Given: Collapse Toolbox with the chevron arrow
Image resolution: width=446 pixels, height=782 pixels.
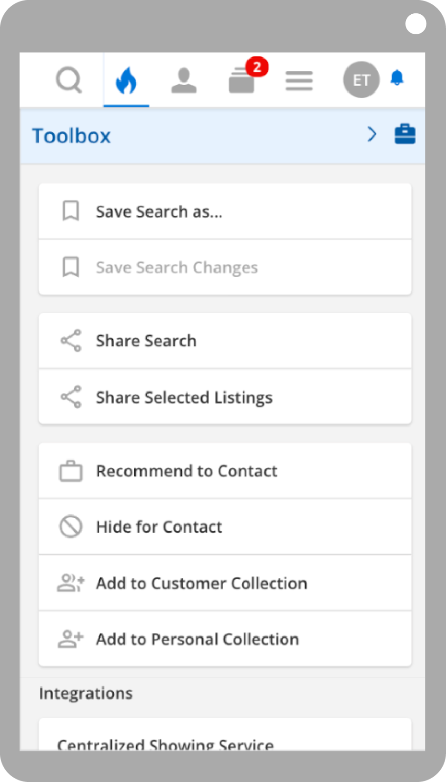Looking at the screenshot, I should tap(372, 134).
